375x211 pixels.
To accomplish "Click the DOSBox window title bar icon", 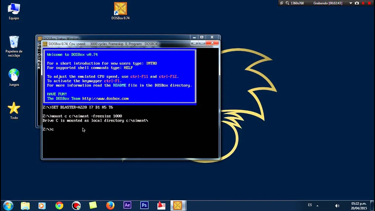I will pos(45,44).
